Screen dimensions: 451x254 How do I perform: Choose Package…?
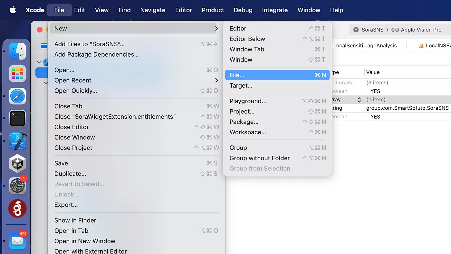point(277,122)
